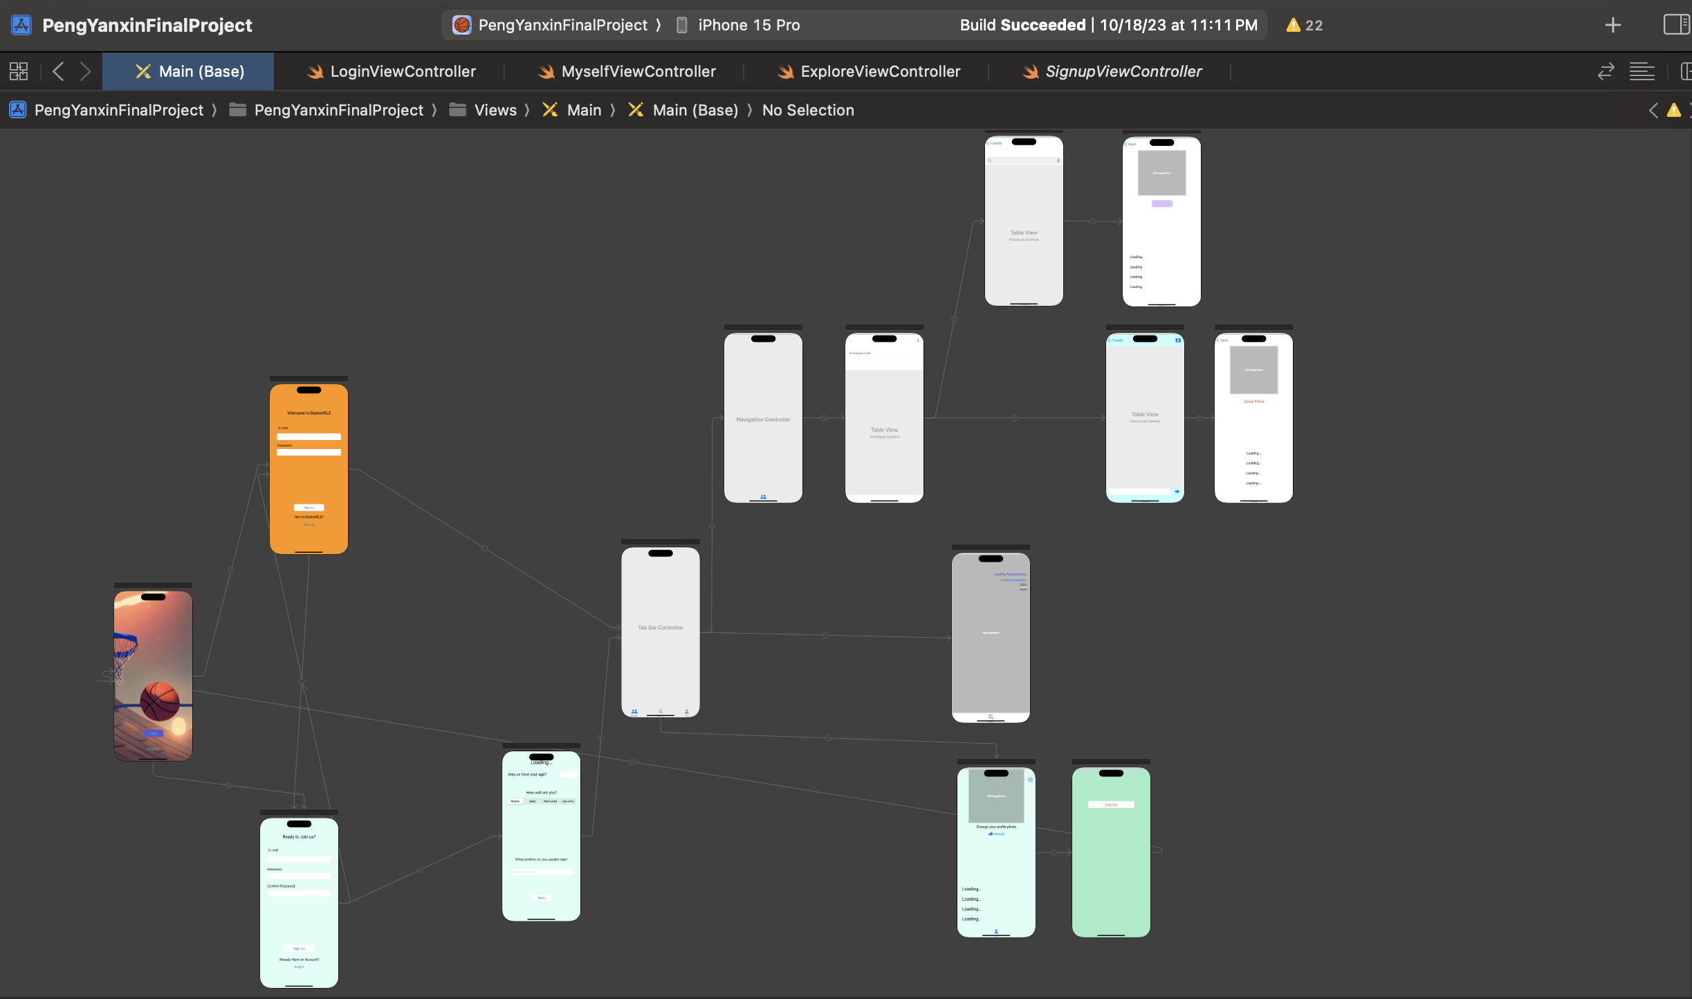Image resolution: width=1692 pixels, height=999 pixels.
Task: Toggle the inspector panel on the right
Action: tap(1675, 25)
